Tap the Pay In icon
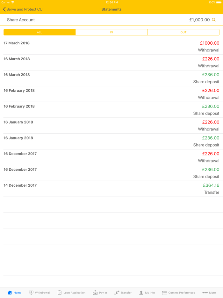This screenshot has width=223, height=298. 95,293
